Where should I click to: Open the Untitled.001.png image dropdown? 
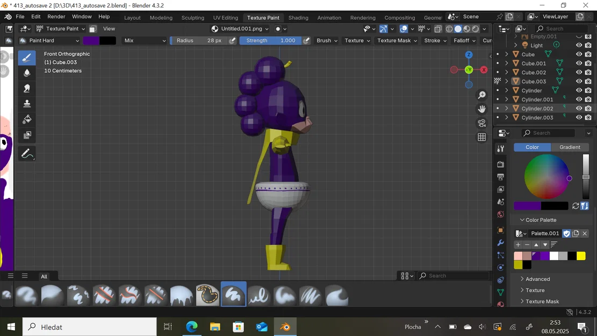[240, 28]
